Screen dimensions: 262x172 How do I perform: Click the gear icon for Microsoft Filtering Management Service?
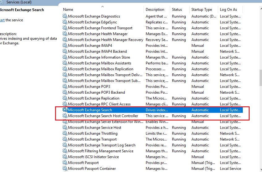(65, 151)
